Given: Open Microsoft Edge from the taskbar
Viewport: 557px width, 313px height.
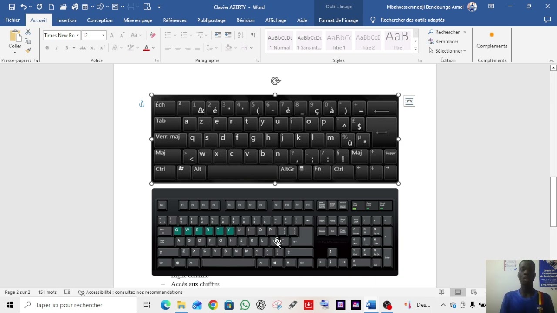Looking at the screenshot, I should pos(165,305).
